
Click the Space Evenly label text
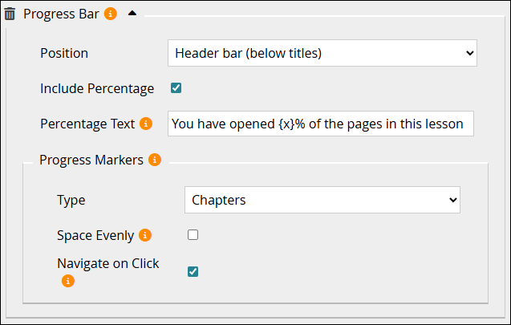(95, 235)
